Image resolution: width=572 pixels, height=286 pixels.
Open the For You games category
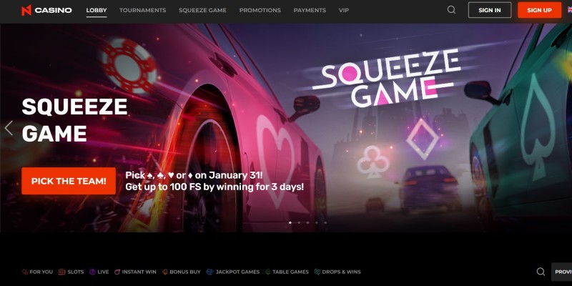(x=37, y=272)
